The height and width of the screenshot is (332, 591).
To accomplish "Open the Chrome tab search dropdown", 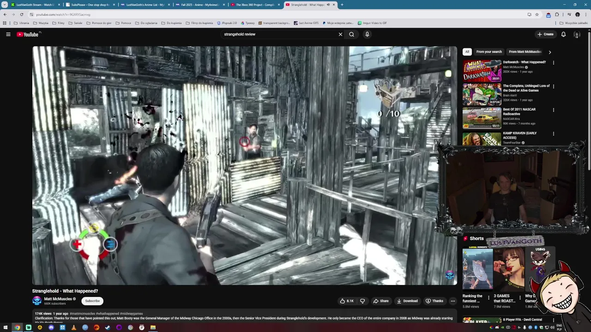I will pos(5,5).
